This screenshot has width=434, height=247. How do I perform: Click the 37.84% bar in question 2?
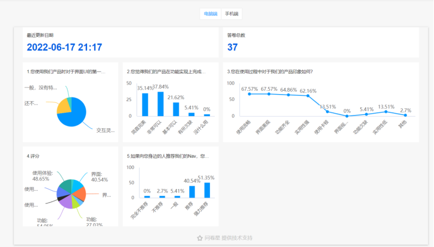(160, 104)
